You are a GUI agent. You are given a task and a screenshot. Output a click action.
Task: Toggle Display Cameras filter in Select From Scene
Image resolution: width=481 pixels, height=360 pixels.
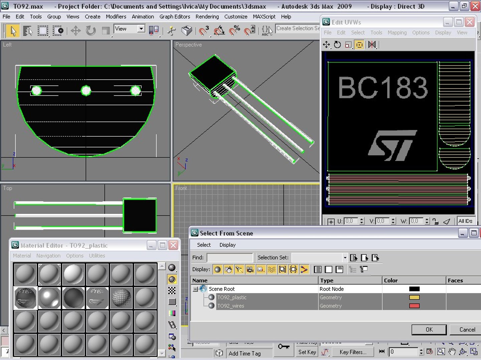coord(250,269)
